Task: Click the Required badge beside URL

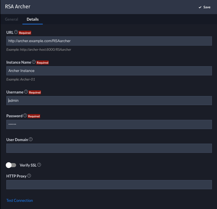Action: click(25, 33)
